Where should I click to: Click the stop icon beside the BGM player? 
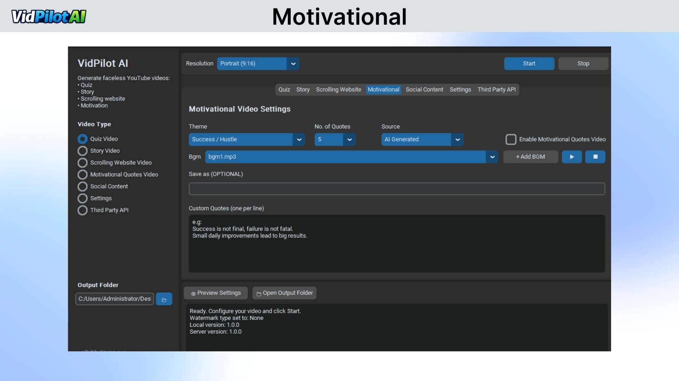point(595,157)
